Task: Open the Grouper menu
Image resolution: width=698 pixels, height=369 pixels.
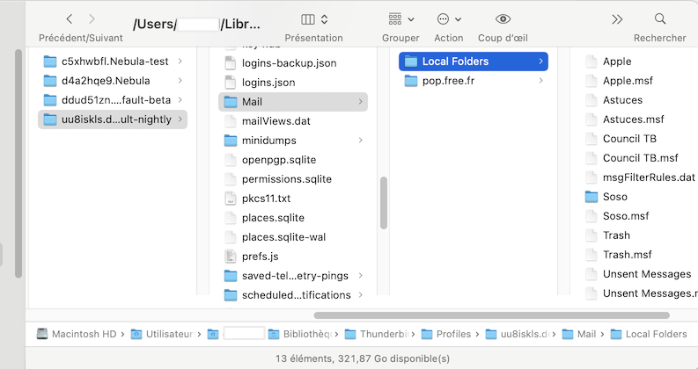Action: [x=401, y=19]
